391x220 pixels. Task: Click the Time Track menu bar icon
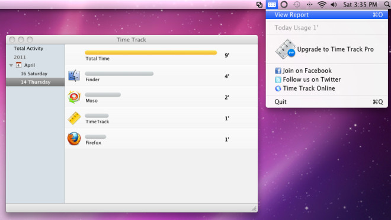click(x=271, y=4)
